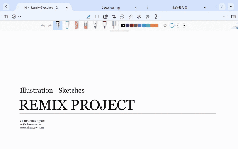Click the favorite colors star icon
The width and height of the screenshot is (238, 149).
[165, 26]
